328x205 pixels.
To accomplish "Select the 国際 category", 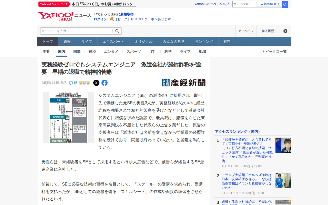I will point(77,52).
